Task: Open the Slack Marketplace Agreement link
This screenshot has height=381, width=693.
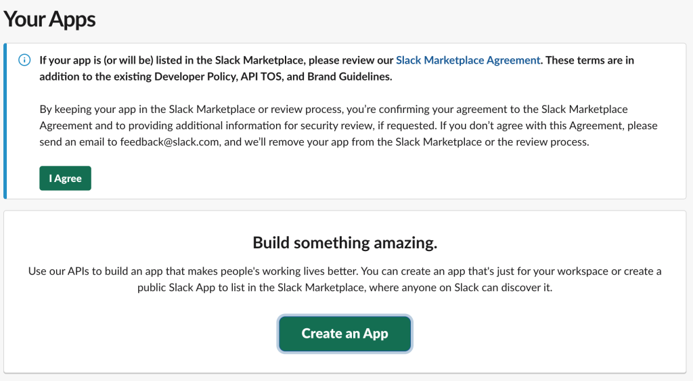Action: tap(468, 60)
